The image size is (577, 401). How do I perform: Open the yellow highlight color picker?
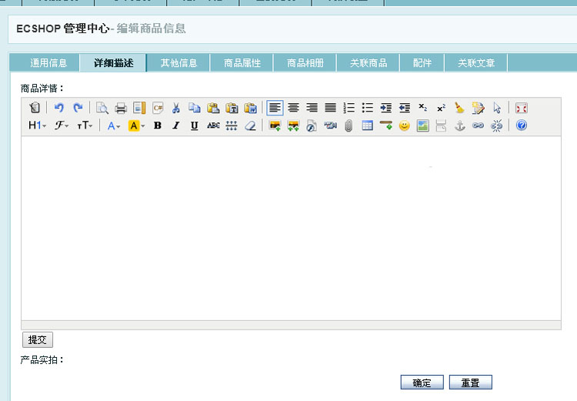136,125
